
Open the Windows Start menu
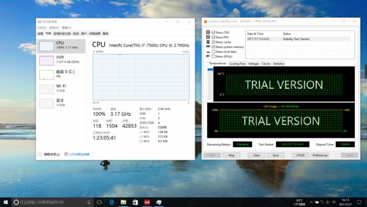pyautogui.click(x=6, y=202)
